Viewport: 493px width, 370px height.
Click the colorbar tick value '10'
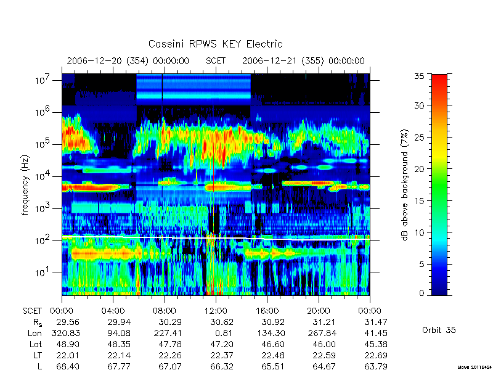[419, 232]
